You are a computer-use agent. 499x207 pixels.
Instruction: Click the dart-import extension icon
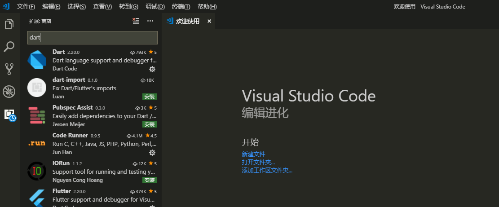coord(37,88)
